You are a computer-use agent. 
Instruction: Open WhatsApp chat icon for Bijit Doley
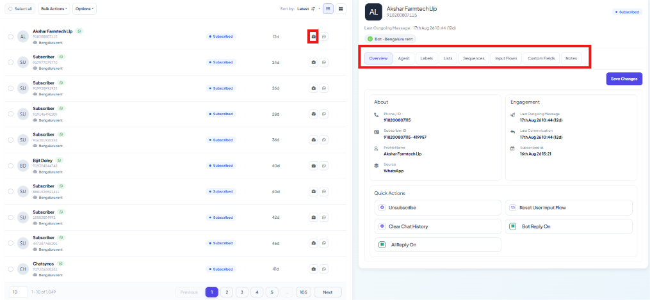[x=324, y=166]
